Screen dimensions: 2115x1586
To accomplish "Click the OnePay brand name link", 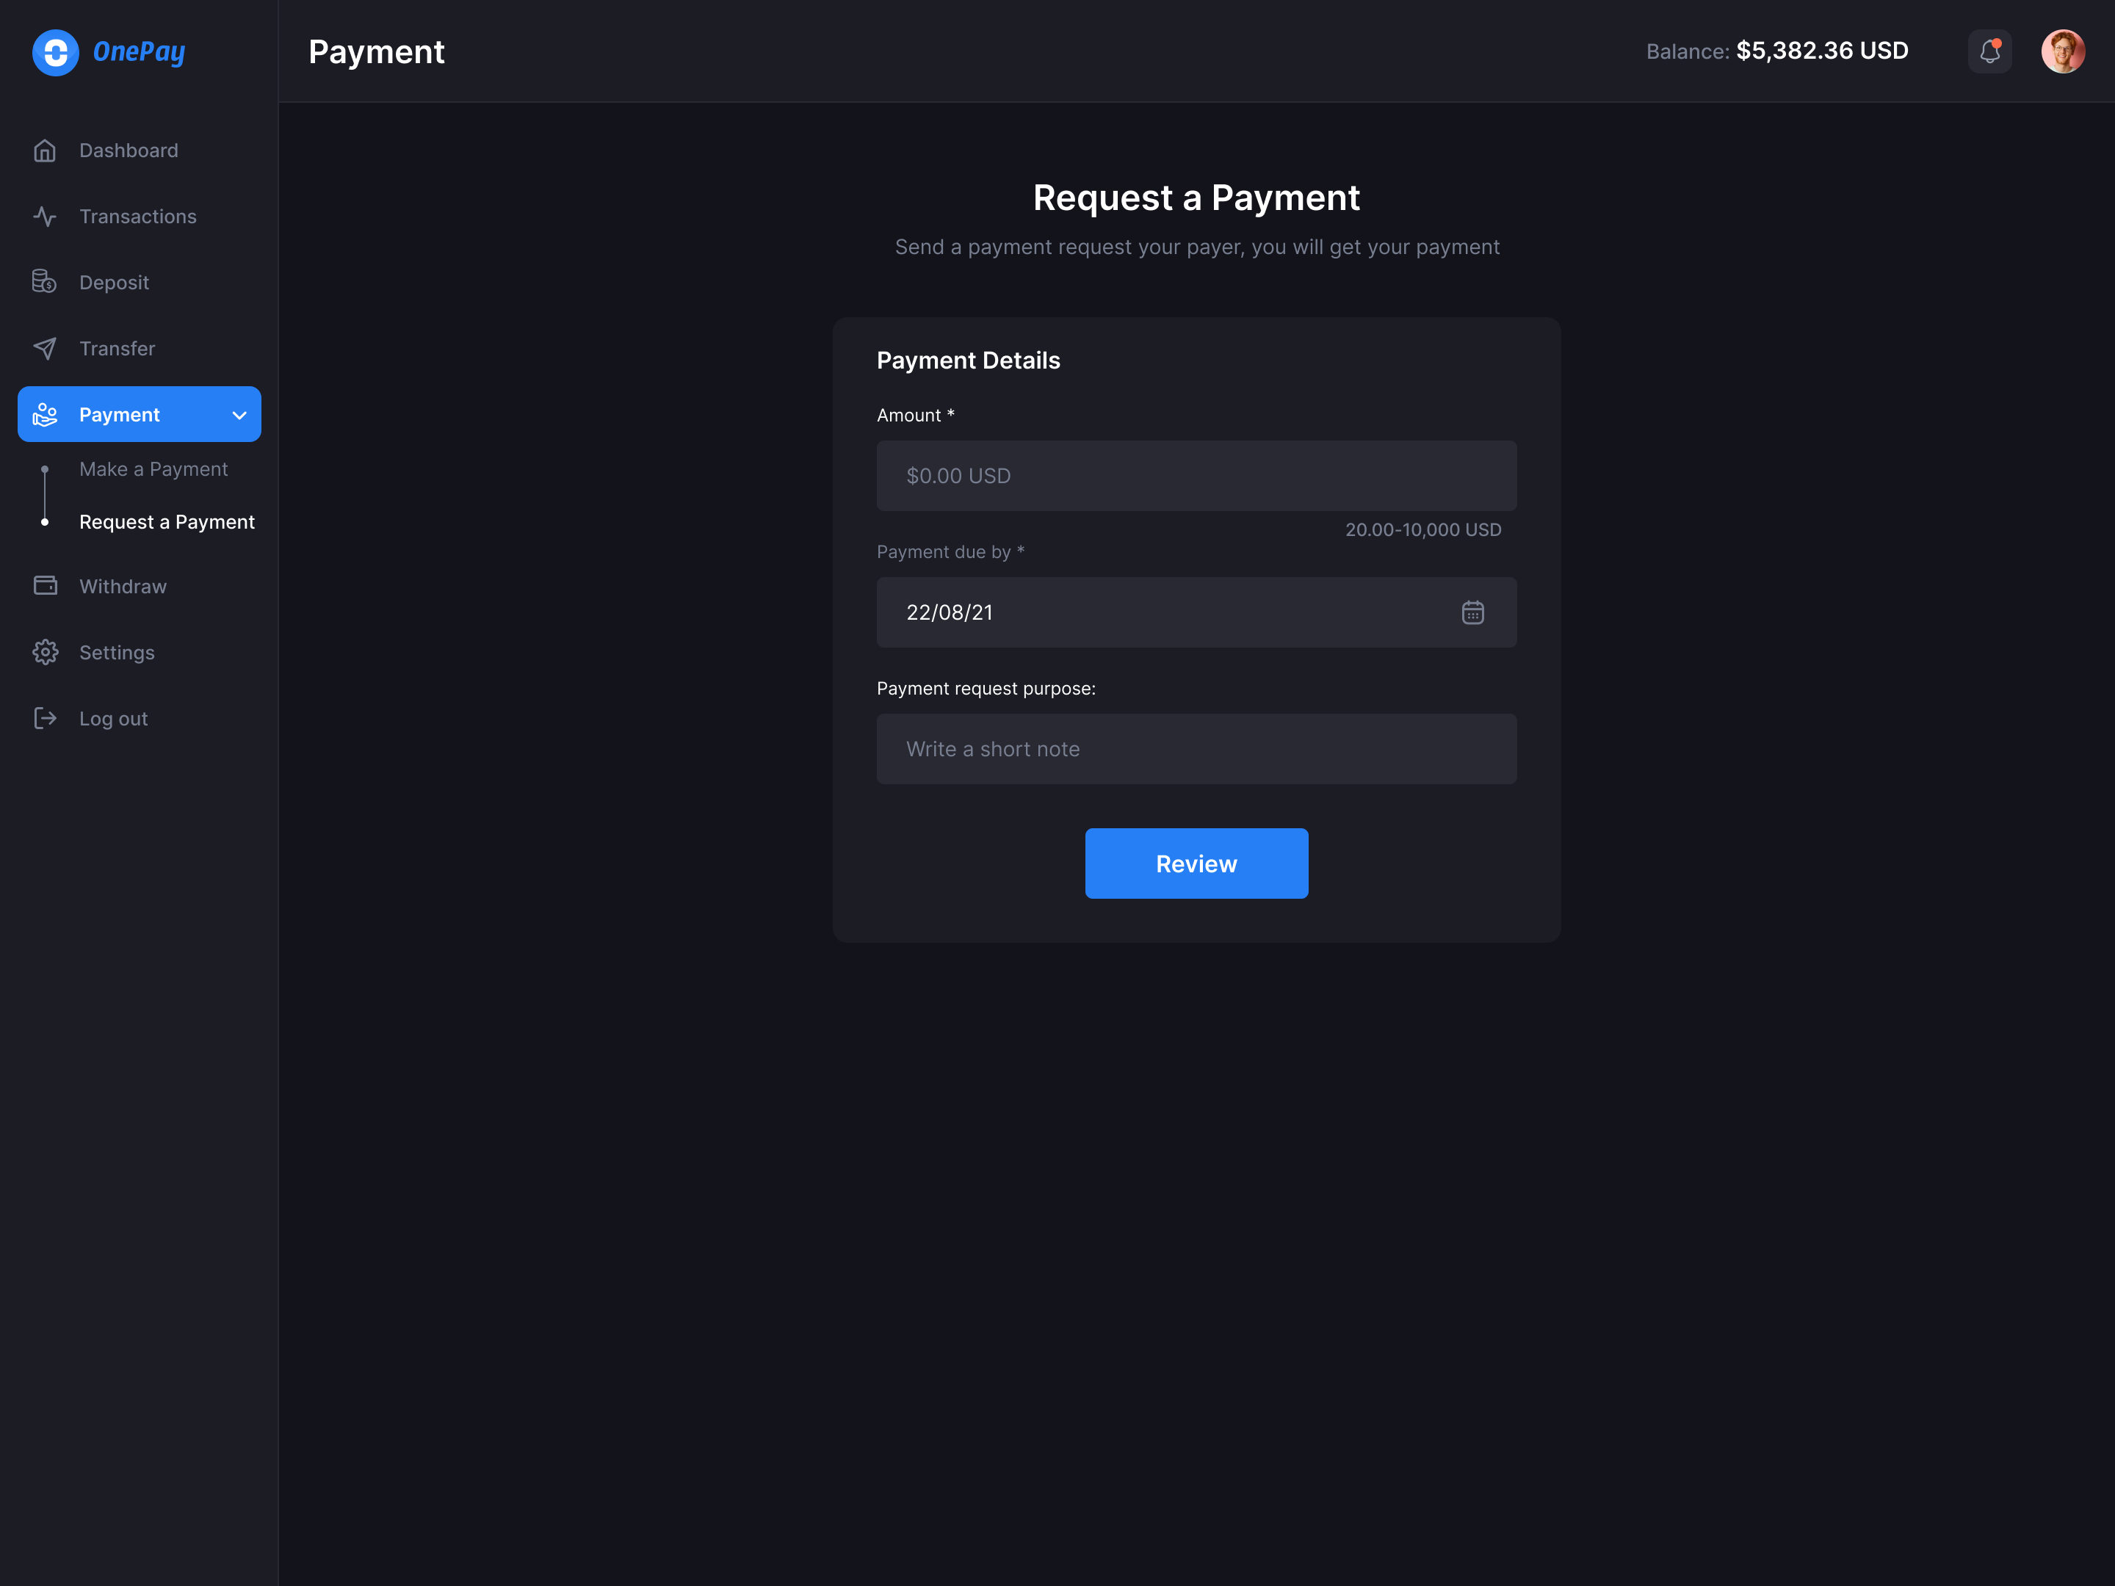I will pos(139,51).
